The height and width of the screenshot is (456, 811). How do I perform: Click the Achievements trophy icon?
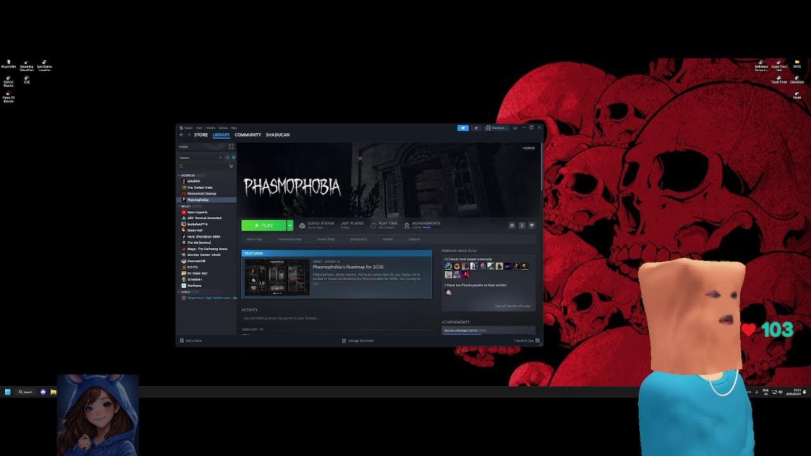tap(407, 225)
